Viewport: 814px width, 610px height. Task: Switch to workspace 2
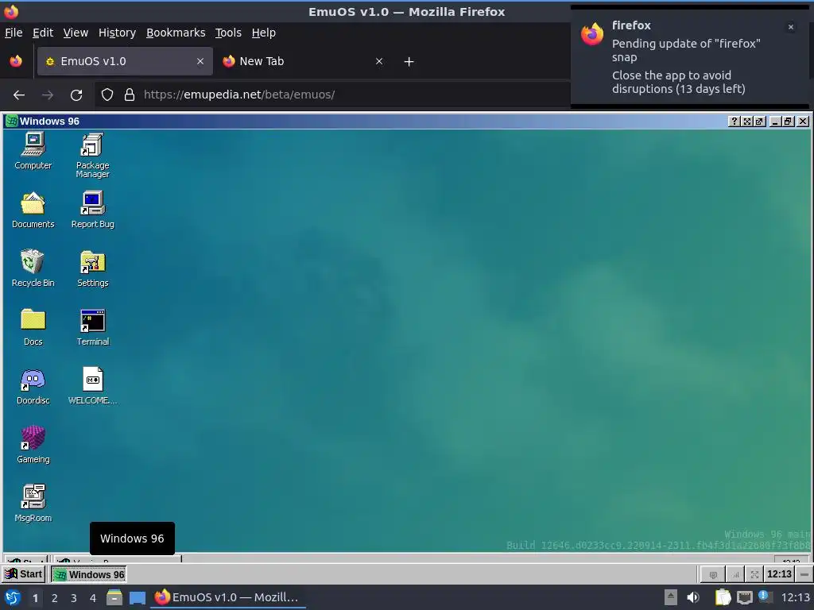[54, 597]
